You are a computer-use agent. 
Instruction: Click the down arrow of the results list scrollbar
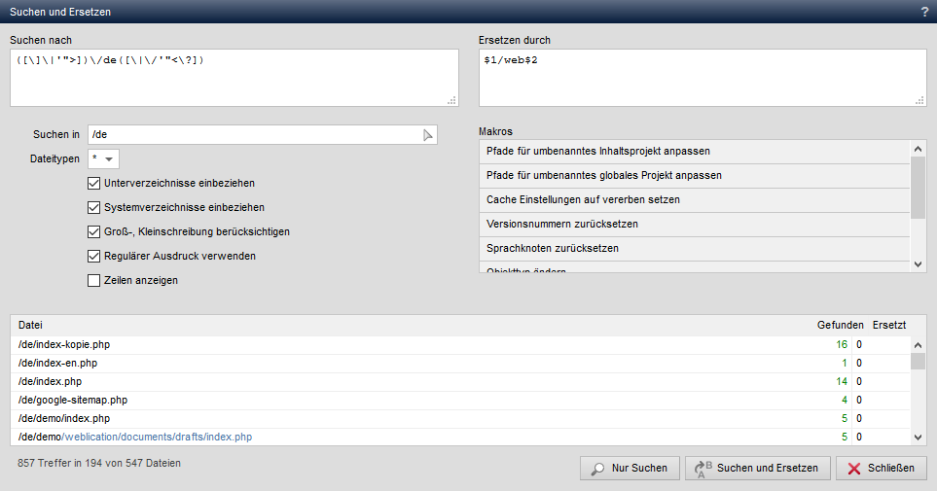(x=919, y=438)
